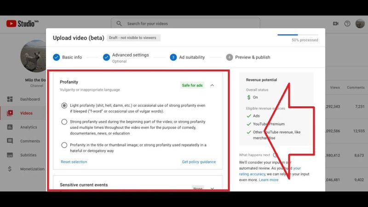Click the None badge under Sensitive events
368x207 pixels.
tap(198, 189)
